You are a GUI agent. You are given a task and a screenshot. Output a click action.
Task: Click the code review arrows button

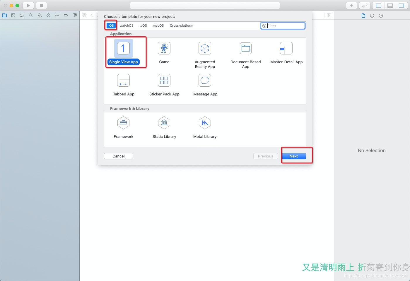365,6
